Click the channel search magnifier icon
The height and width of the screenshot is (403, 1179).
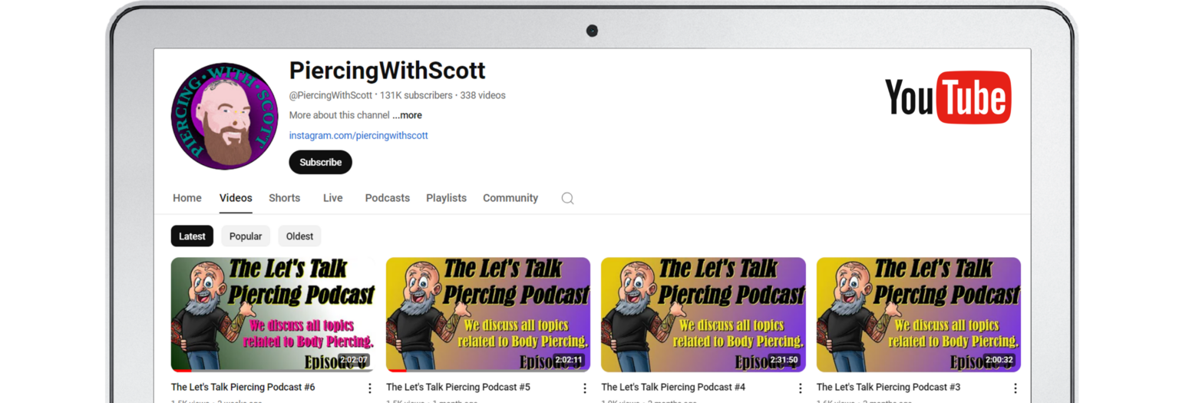pyautogui.click(x=567, y=198)
